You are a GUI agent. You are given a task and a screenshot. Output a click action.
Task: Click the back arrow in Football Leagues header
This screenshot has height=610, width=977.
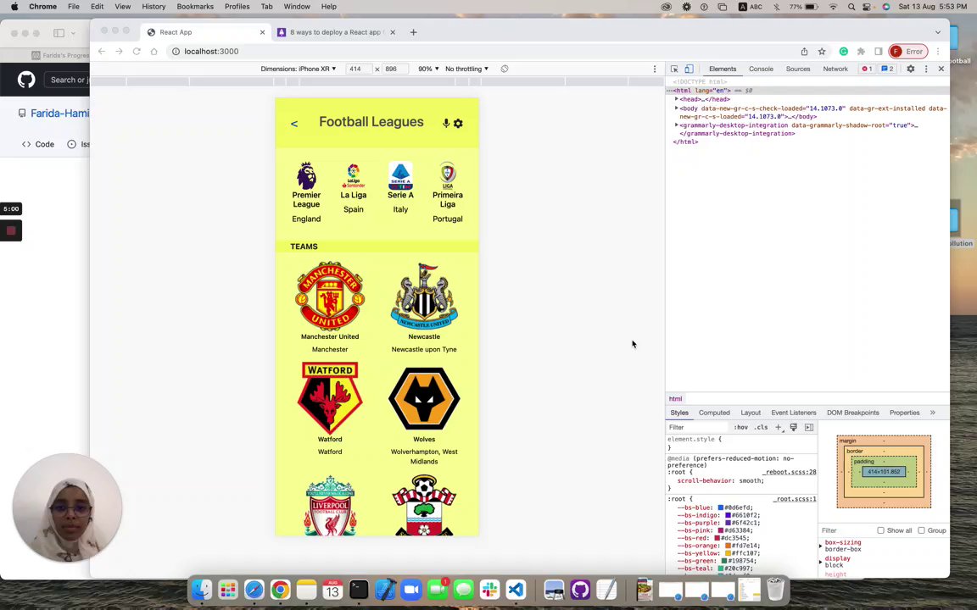294,124
